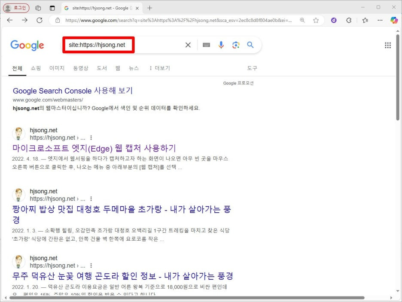Click the zoom magnifier icon in the address bar
This screenshot has height=302, width=402.
(x=302, y=20)
